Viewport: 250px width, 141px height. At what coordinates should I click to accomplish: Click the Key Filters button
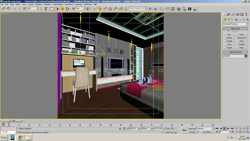[207, 132]
